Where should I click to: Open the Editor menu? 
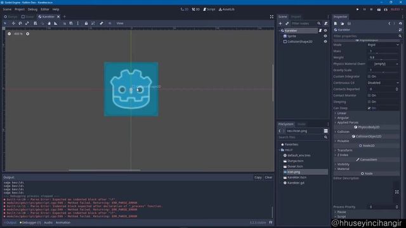45,9
